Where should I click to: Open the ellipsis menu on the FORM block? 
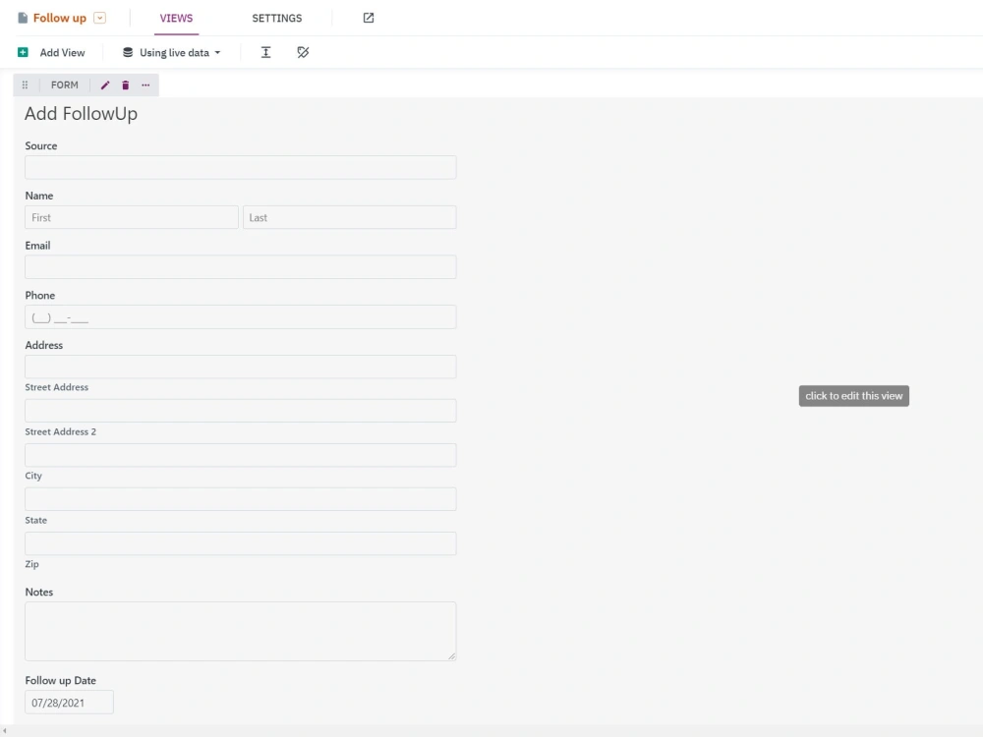click(145, 85)
